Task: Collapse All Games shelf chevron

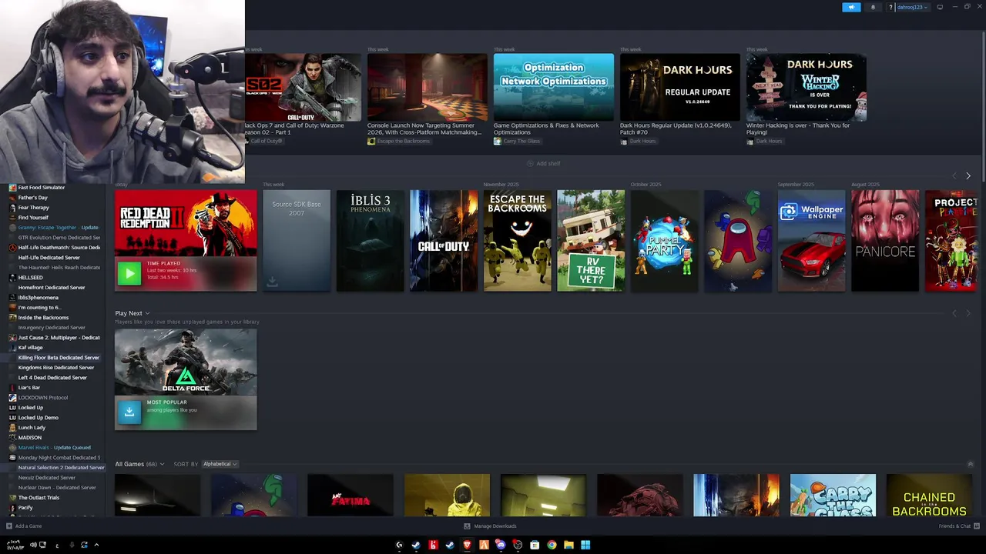Action: point(970,464)
